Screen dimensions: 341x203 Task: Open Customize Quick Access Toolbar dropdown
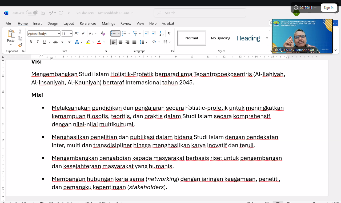[69, 13]
